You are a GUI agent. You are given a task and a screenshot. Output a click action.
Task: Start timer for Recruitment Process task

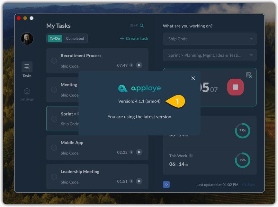tap(139, 65)
